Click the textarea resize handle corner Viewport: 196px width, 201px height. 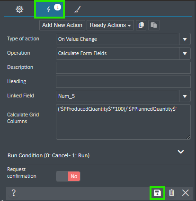tap(188, 137)
